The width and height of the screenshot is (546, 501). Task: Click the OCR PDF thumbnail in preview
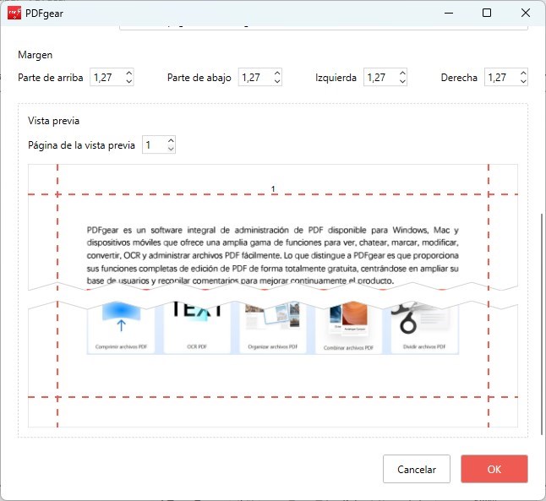197,327
